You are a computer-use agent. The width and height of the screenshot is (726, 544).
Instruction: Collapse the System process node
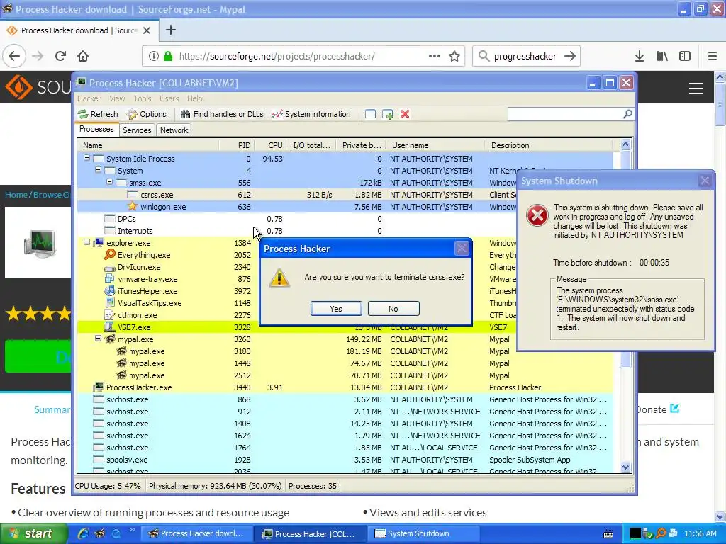pos(98,170)
